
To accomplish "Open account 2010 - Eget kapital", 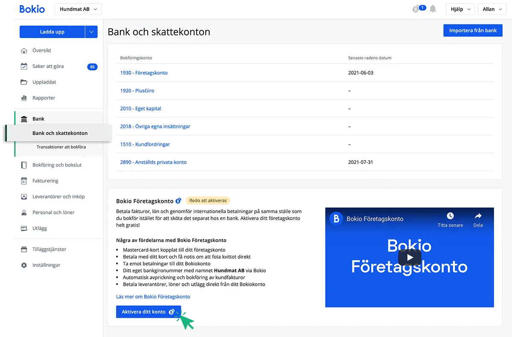I will click(140, 108).
